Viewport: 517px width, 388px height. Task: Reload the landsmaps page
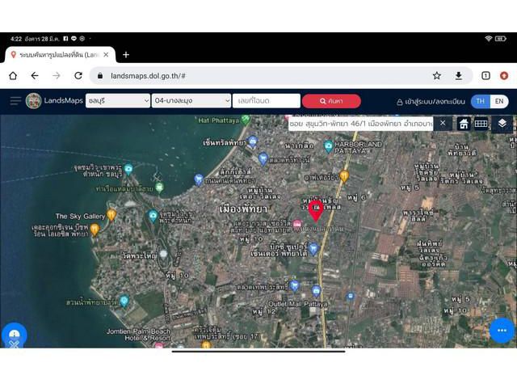78,75
